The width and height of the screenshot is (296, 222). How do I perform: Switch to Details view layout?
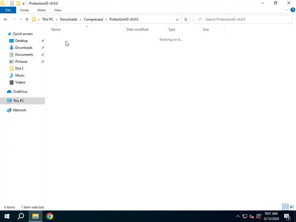click(285, 207)
